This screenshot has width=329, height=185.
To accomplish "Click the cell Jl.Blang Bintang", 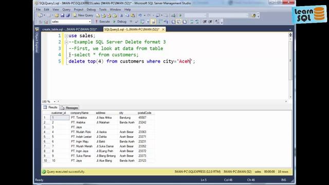I will click(x=106, y=156).
